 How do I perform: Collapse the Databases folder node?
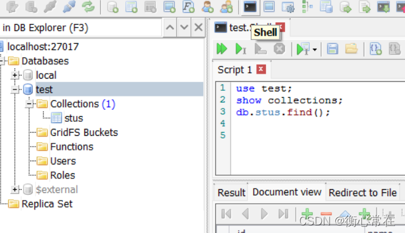click(x=2, y=61)
